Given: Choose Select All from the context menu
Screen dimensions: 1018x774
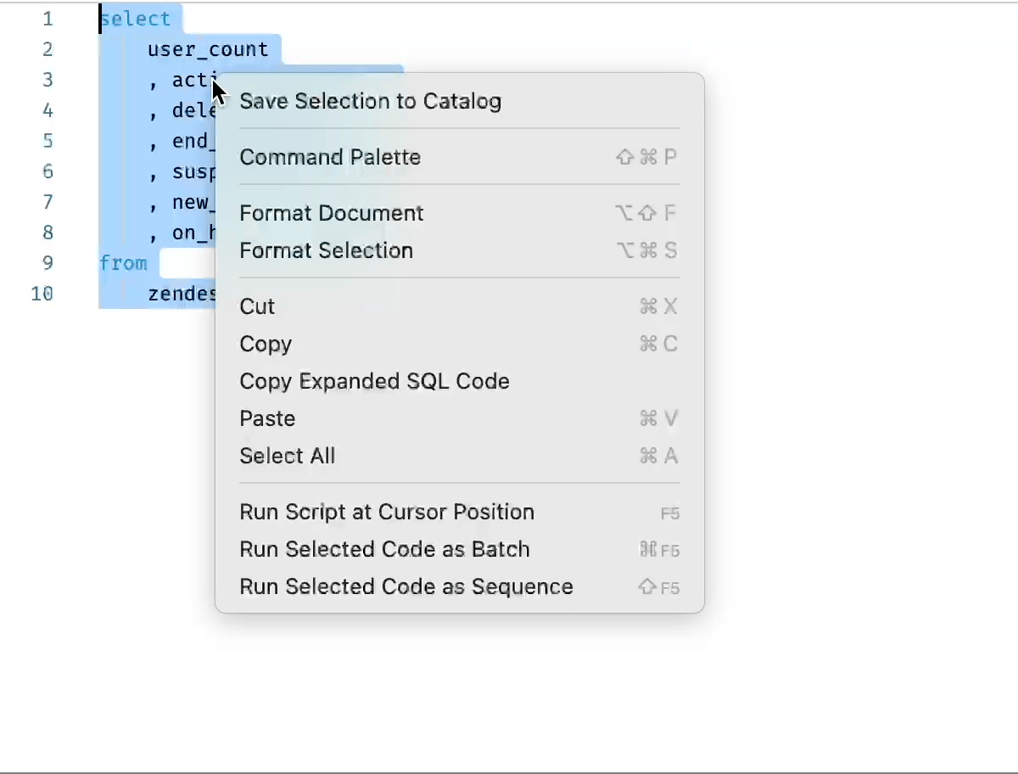Looking at the screenshot, I should coord(287,456).
